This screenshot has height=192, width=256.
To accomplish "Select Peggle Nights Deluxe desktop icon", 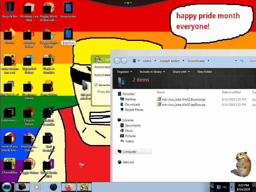I will [48, 38].
